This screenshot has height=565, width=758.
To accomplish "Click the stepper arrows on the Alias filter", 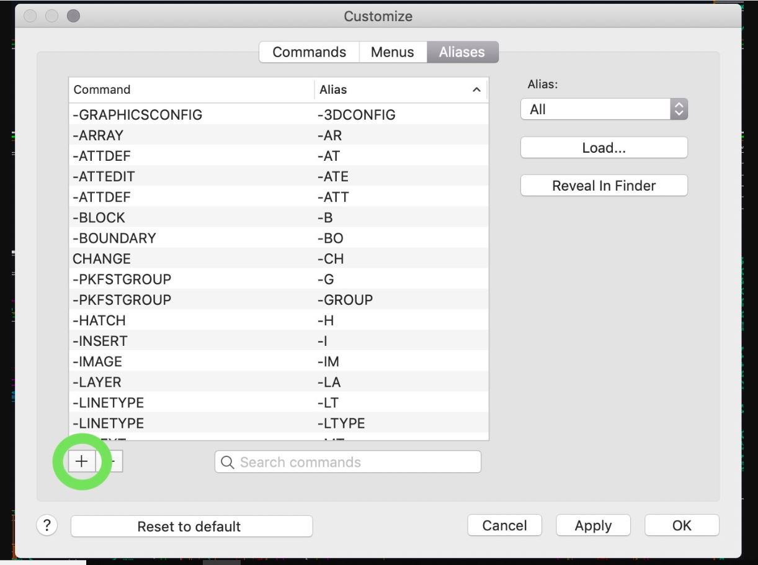I will (x=679, y=109).
